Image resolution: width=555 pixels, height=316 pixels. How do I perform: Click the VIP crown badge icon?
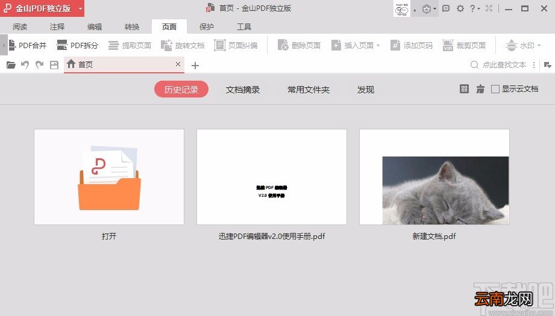click(426, 8)
